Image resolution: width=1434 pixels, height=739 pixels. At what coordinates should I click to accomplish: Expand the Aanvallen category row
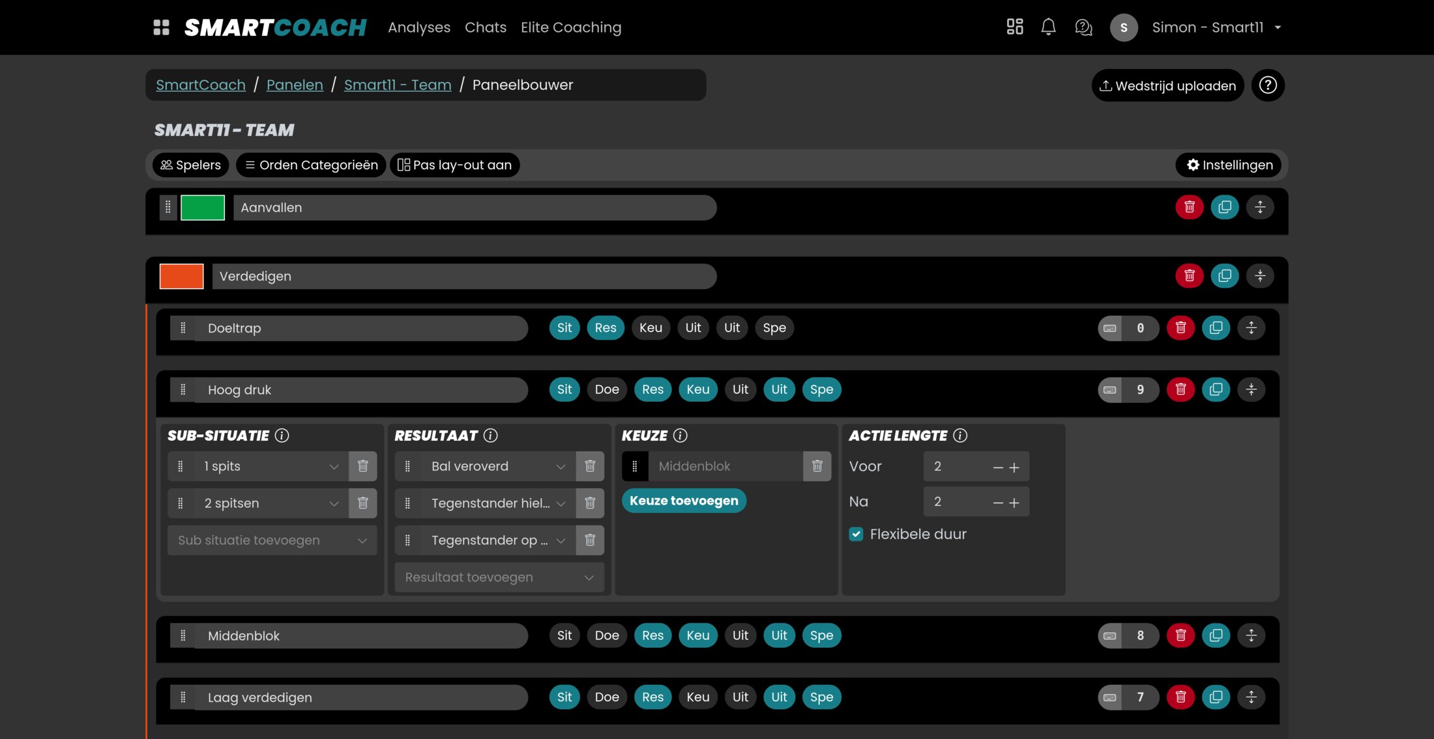click(1260, 207)
